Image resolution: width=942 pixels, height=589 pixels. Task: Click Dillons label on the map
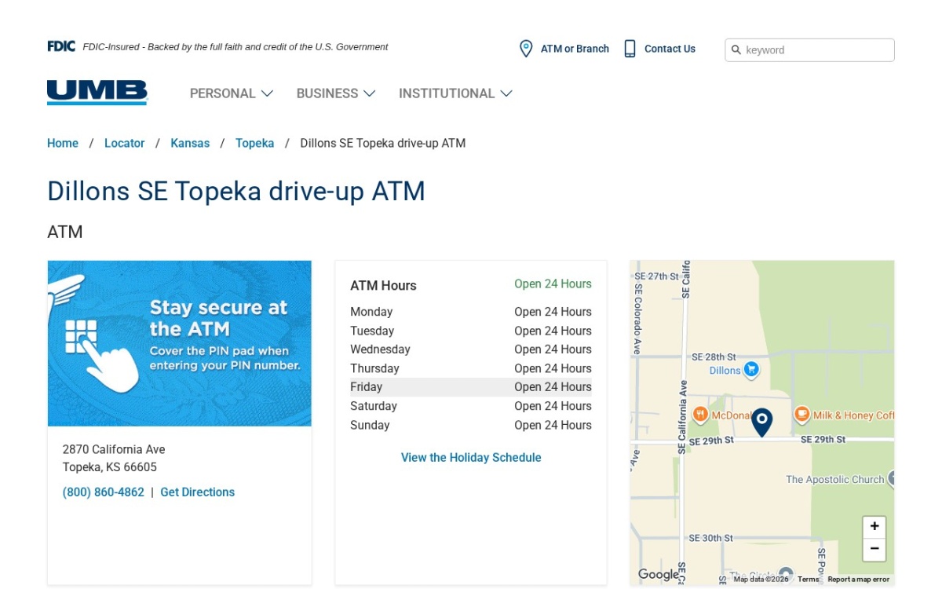point(725,371)
